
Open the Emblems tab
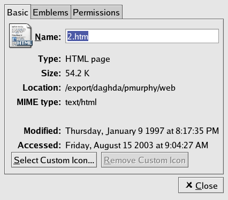tap(51, 12)
